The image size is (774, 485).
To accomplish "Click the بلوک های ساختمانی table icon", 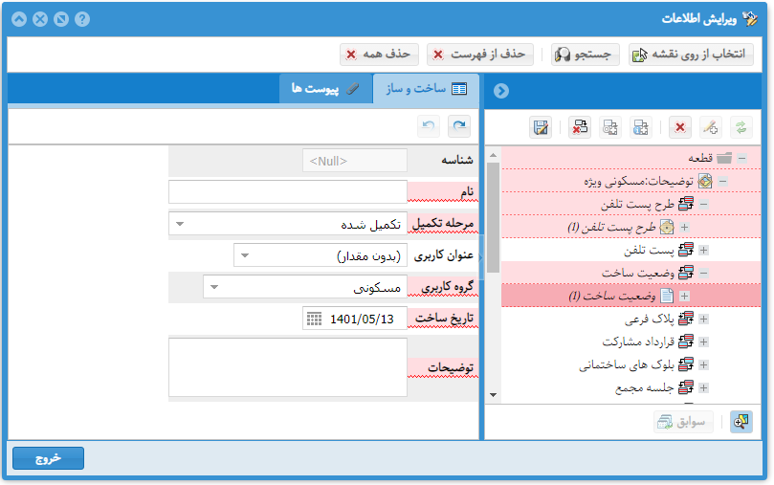I will point(686,364).
